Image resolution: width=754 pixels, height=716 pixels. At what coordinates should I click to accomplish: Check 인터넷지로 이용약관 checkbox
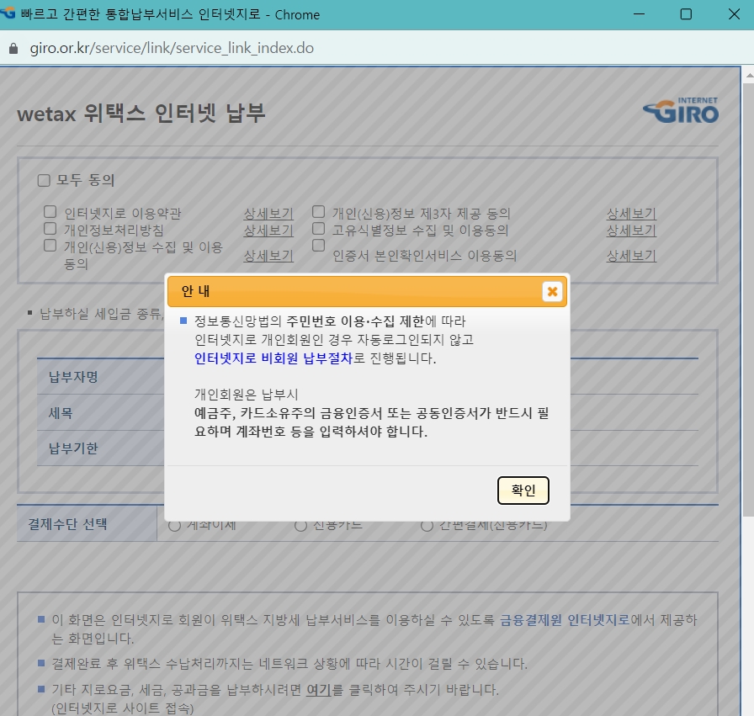pos(50,212)
